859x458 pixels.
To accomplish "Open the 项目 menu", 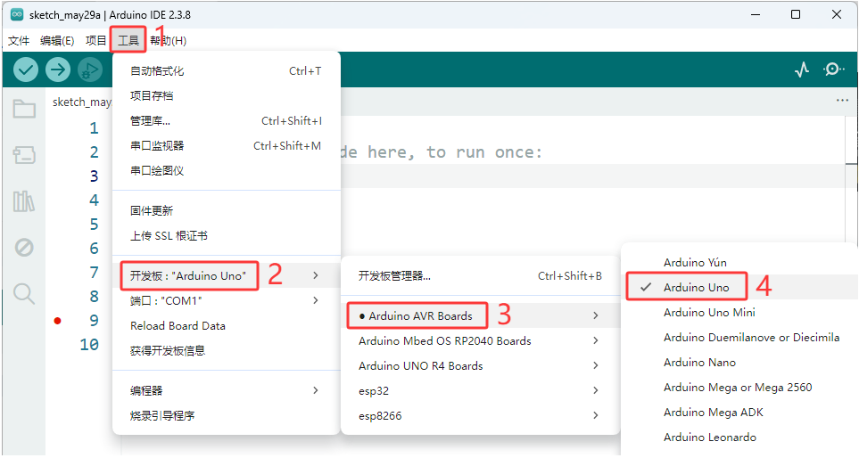I will (95, 40).
